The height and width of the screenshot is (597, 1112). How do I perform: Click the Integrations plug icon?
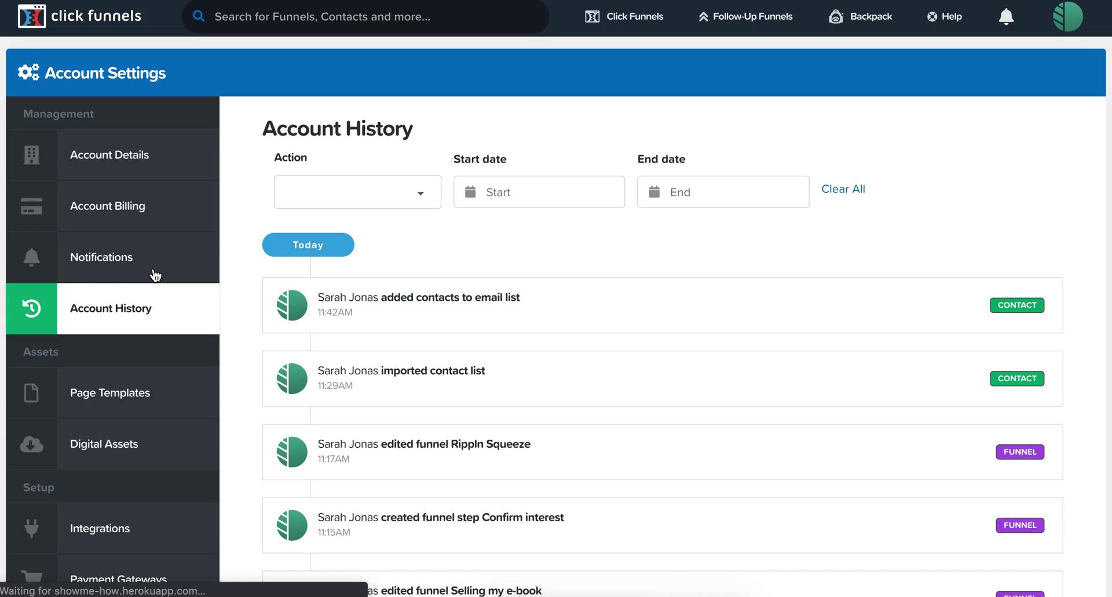(31, 528)
